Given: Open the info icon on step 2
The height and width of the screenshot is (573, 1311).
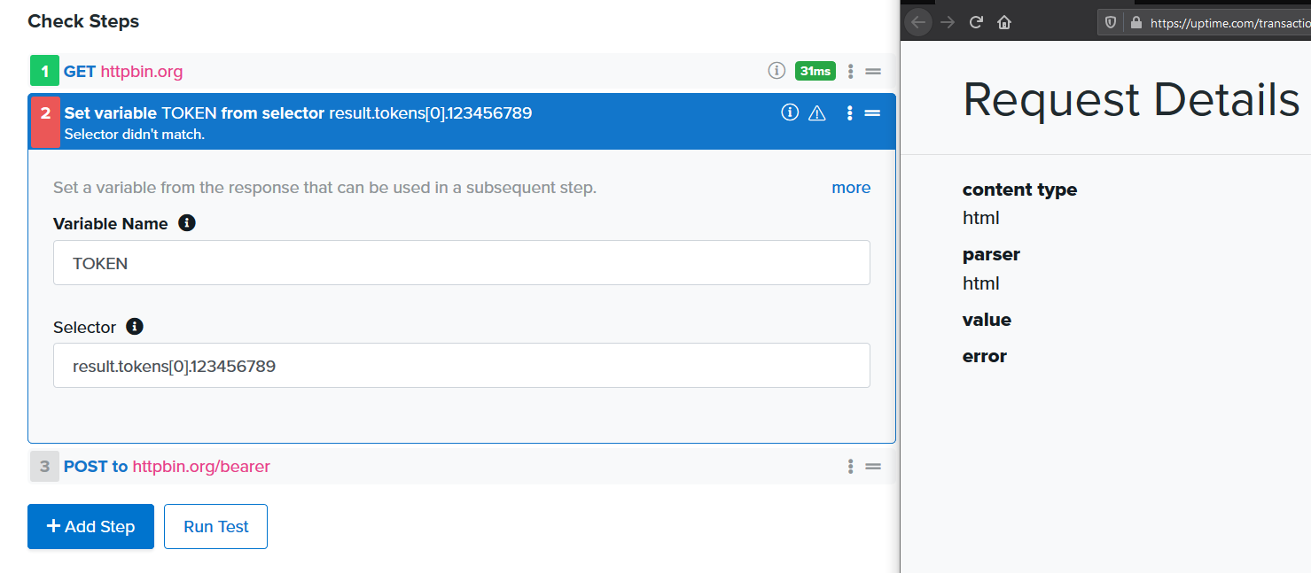Looking at the screenshot, I should click(x=789, y=112).
